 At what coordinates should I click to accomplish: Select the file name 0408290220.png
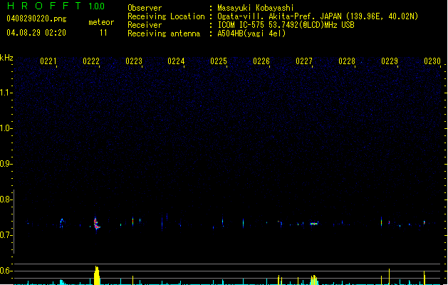click(36, 19)
